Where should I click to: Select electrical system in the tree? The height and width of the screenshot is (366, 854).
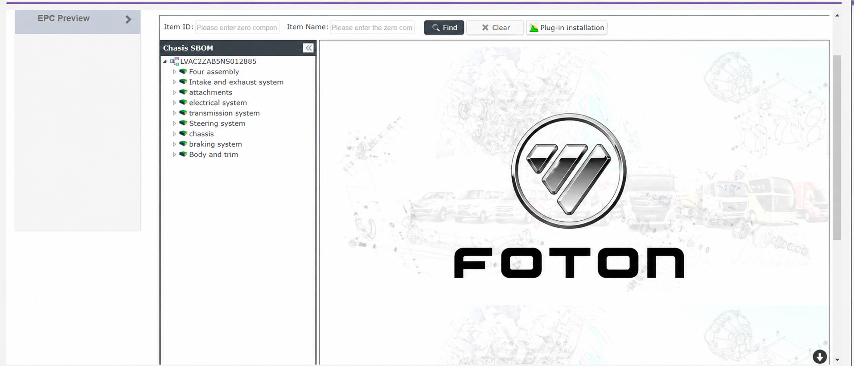click(218, 103)
